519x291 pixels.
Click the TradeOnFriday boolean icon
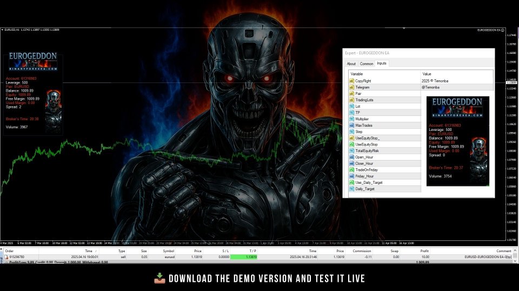(351, 170)
